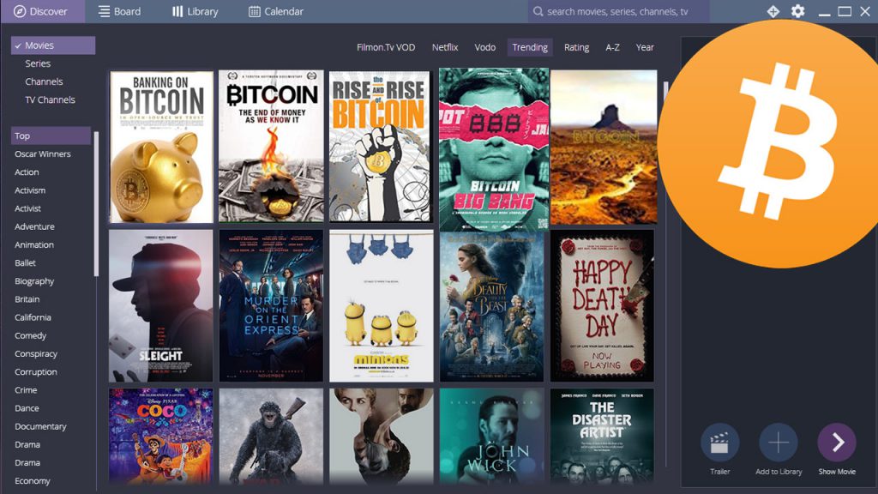The width and height of the screenshot is (878, 494).
Task: Open The Disaster Artist poster
Action: pos(602,437)
